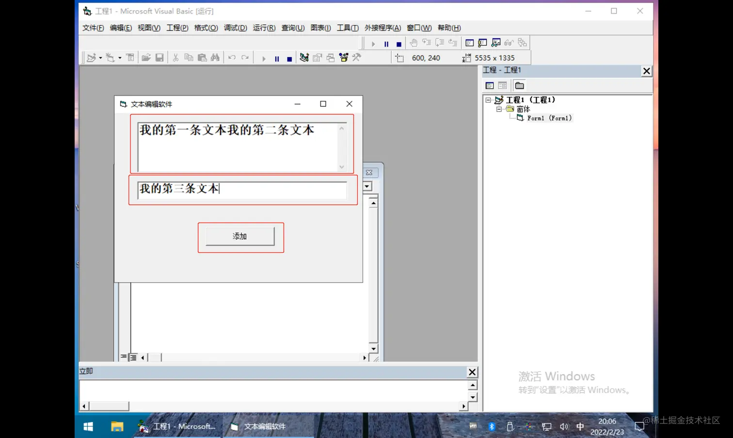
Task: Click the code window scroll-down arrow
Action: coord(373,349)
